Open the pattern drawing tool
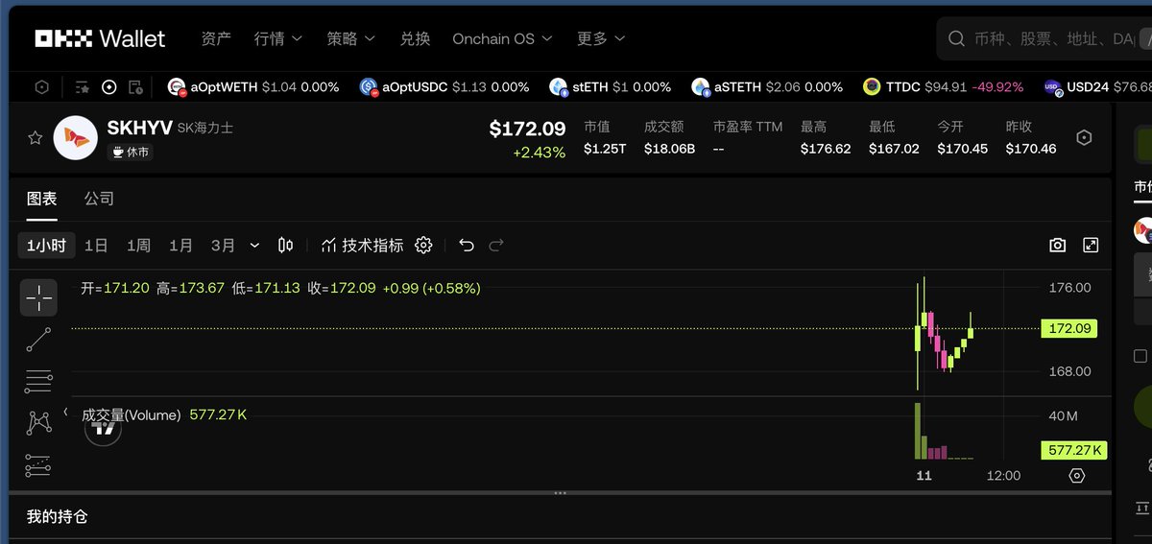This screenshot has width=1152, height=544. [x=38, y=422]
